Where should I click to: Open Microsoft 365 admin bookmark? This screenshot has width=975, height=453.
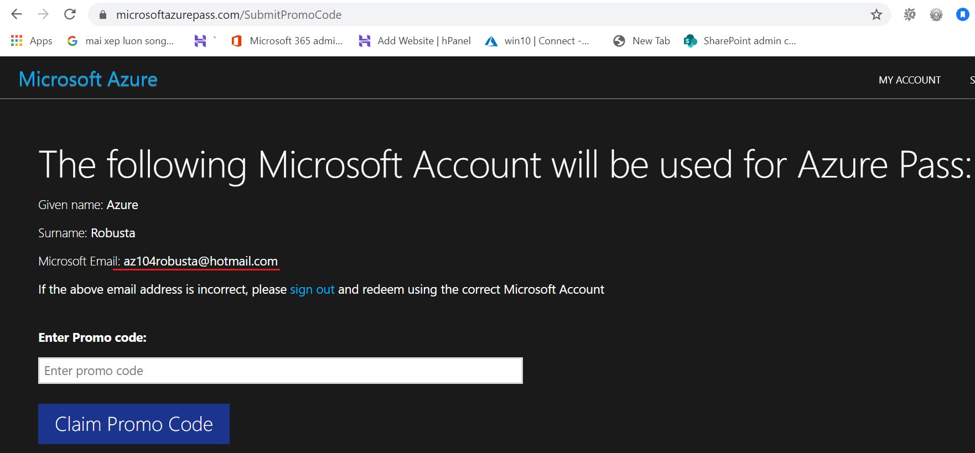pos(287,41)
